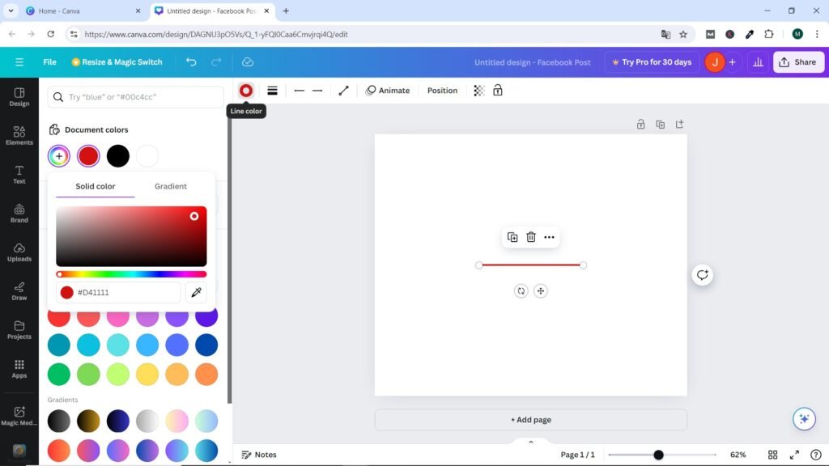Image resolution: width=829 pixels, height=466 pixels.
Task: Open the Line style options
Action: [273, 91]
